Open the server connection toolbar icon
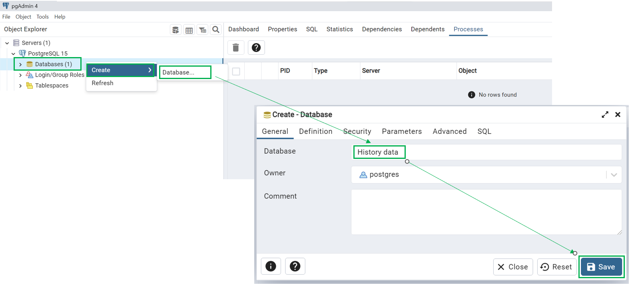632x287 pixels. click(x=175, y=30)
